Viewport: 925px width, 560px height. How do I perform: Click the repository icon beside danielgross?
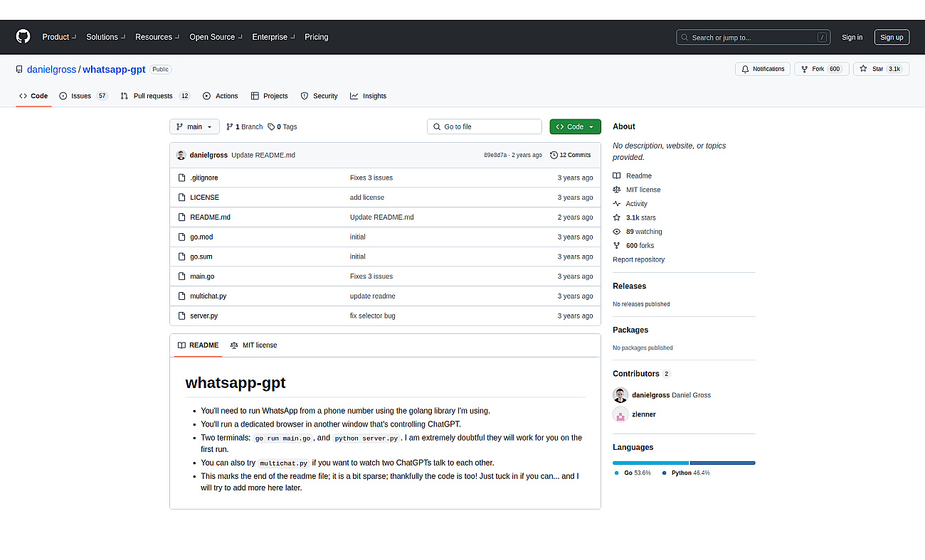tap(19, 70)
